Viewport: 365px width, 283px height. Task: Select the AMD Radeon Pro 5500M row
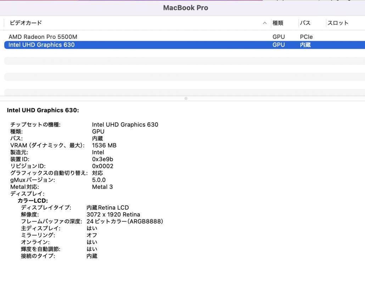click(43, 36)
